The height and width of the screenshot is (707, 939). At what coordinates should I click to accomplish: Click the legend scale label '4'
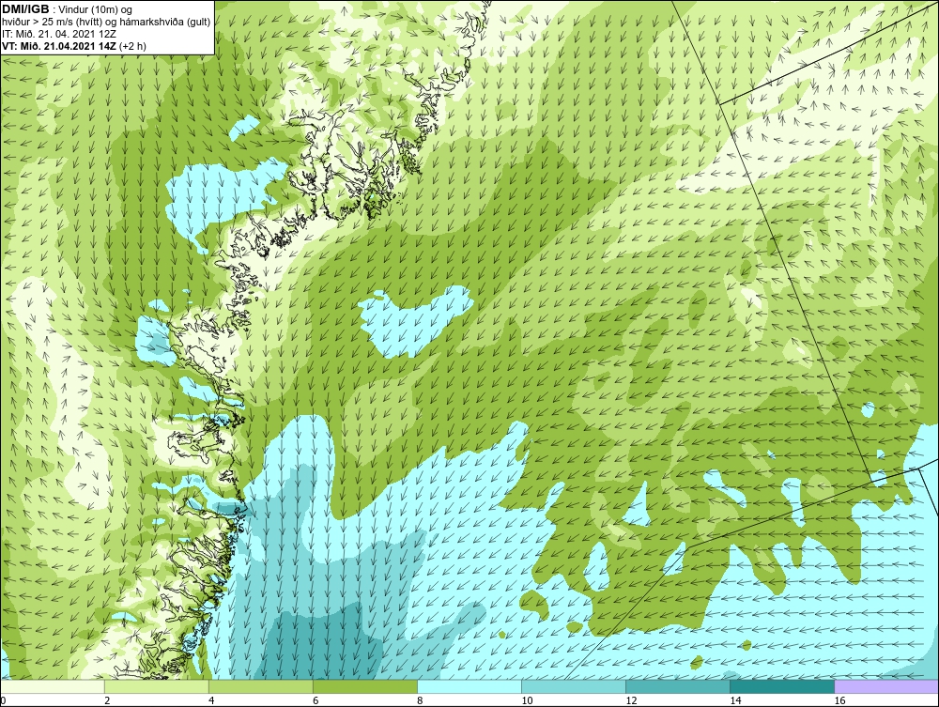point(211,700)
